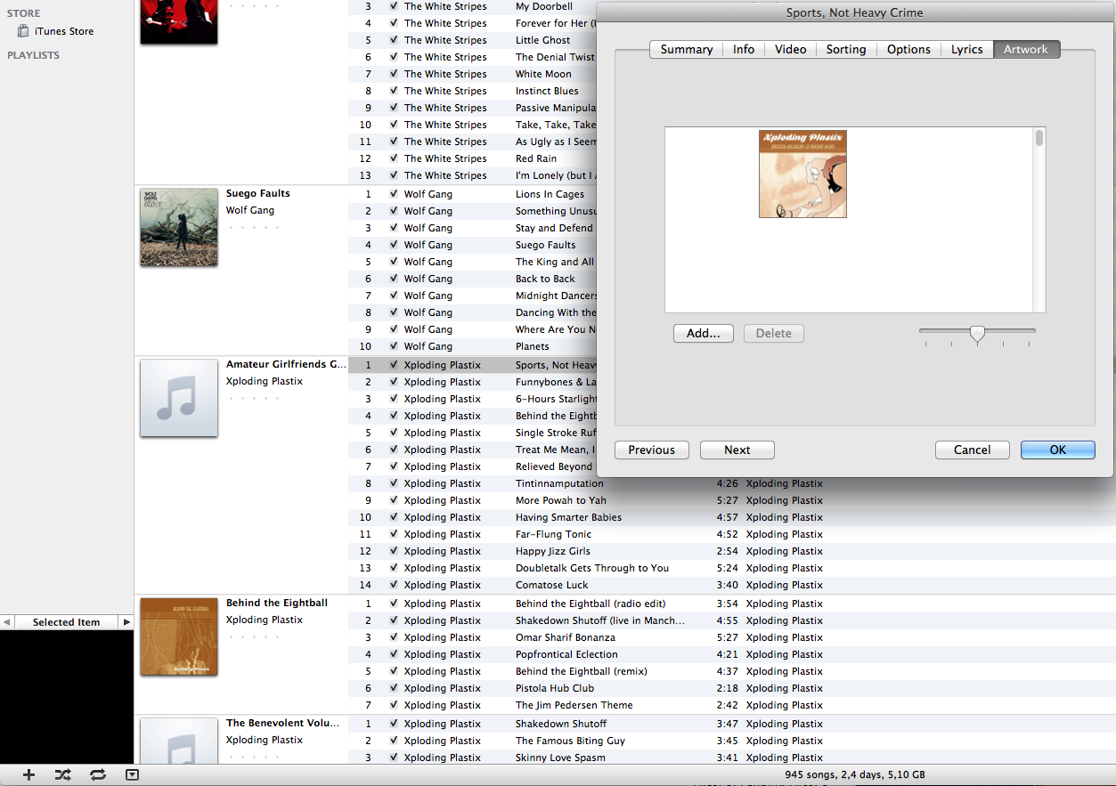1116x786 pixels.
Task: Uncheck the Planets track checkbox
Action: point(394,346)
